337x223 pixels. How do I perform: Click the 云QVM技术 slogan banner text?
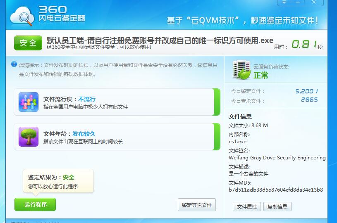point(242,20)
